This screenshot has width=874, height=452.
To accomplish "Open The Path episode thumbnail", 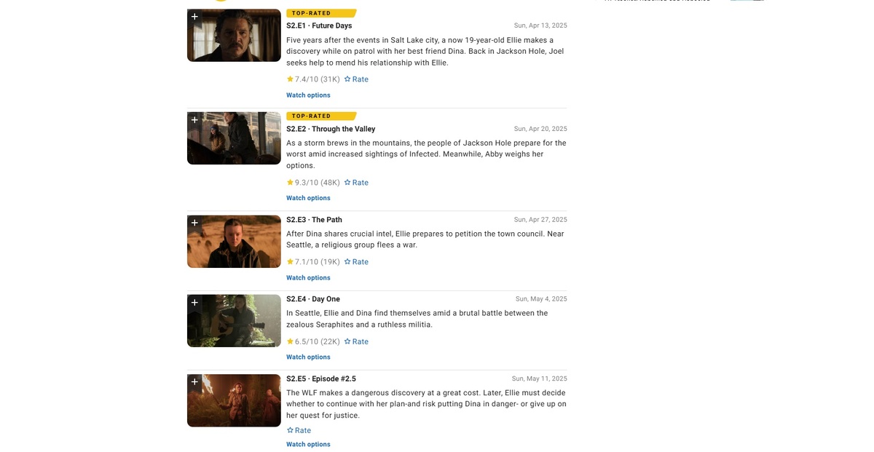I will point(234,242).
